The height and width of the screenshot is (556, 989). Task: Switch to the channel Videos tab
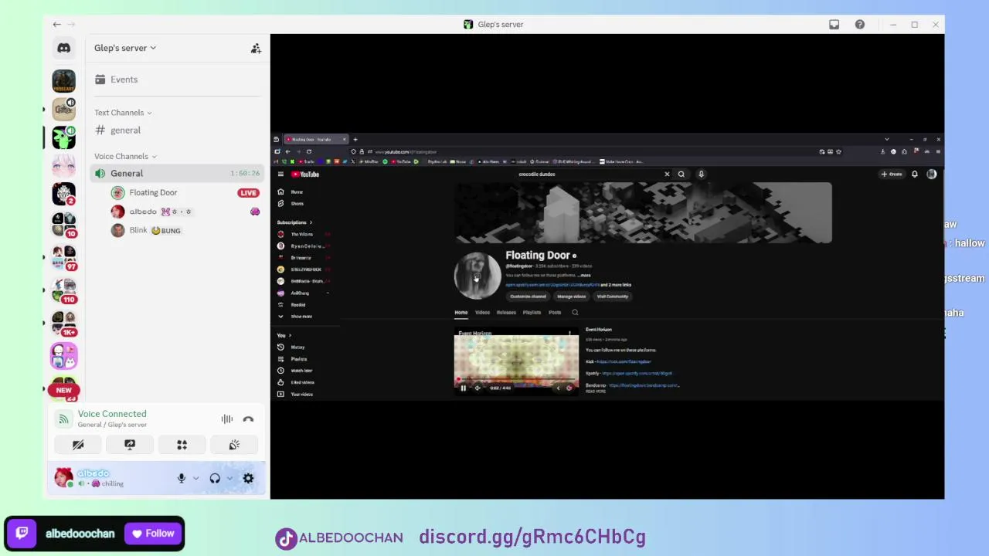(482, 313)
